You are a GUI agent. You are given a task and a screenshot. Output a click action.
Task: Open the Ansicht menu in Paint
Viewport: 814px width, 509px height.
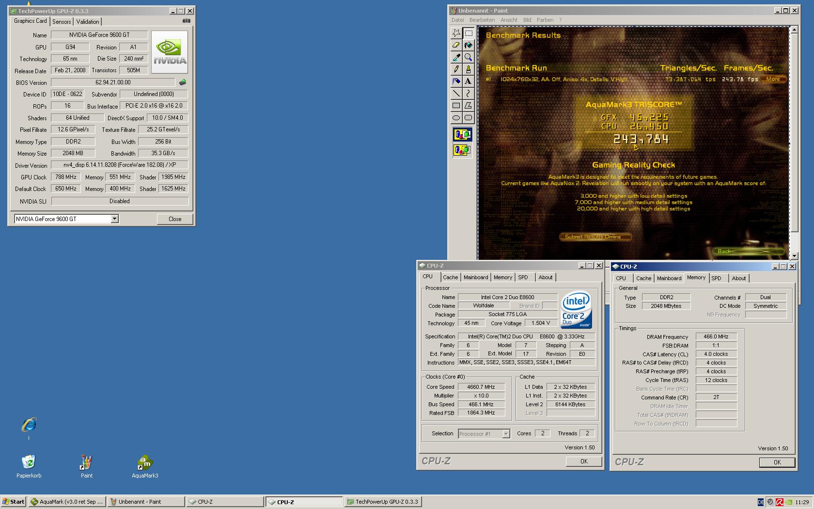(509, 20)
